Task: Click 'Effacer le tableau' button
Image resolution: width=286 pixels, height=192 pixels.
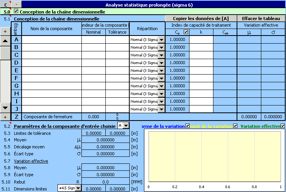Action: [261, 19]
